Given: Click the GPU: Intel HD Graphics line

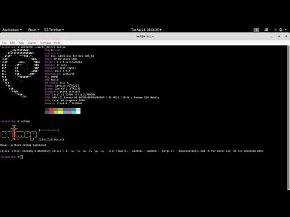Looking at the screenshot, I should [x=65, y=101].
